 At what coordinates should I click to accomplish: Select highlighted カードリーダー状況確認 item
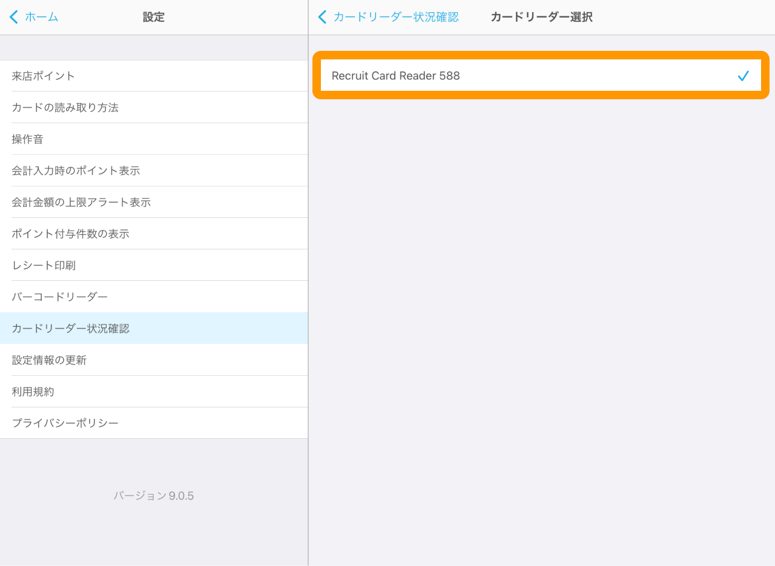click(x=154, y=327)
